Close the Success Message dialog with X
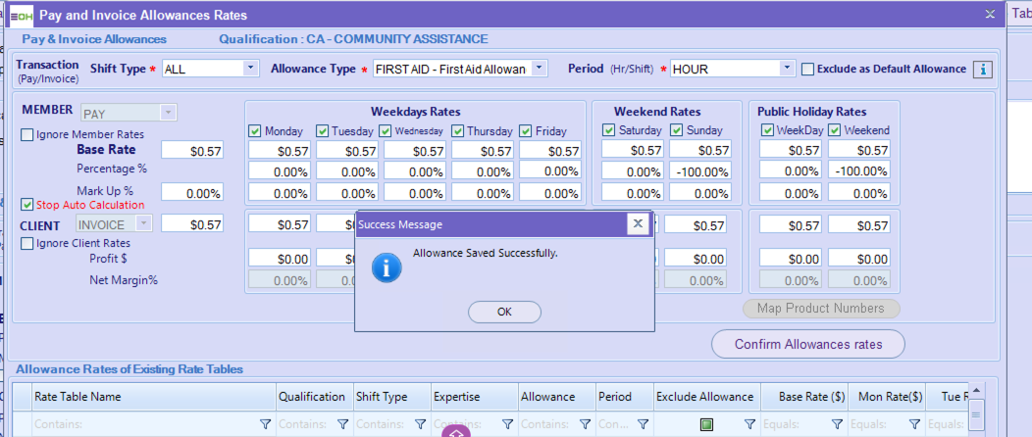The height and width of the screenshot is (437, 1032). (x=638, y=224)
